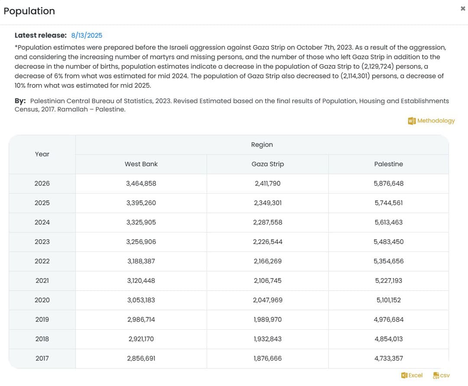
Task: Select the 2020 year row label
Action: point(42,300)
